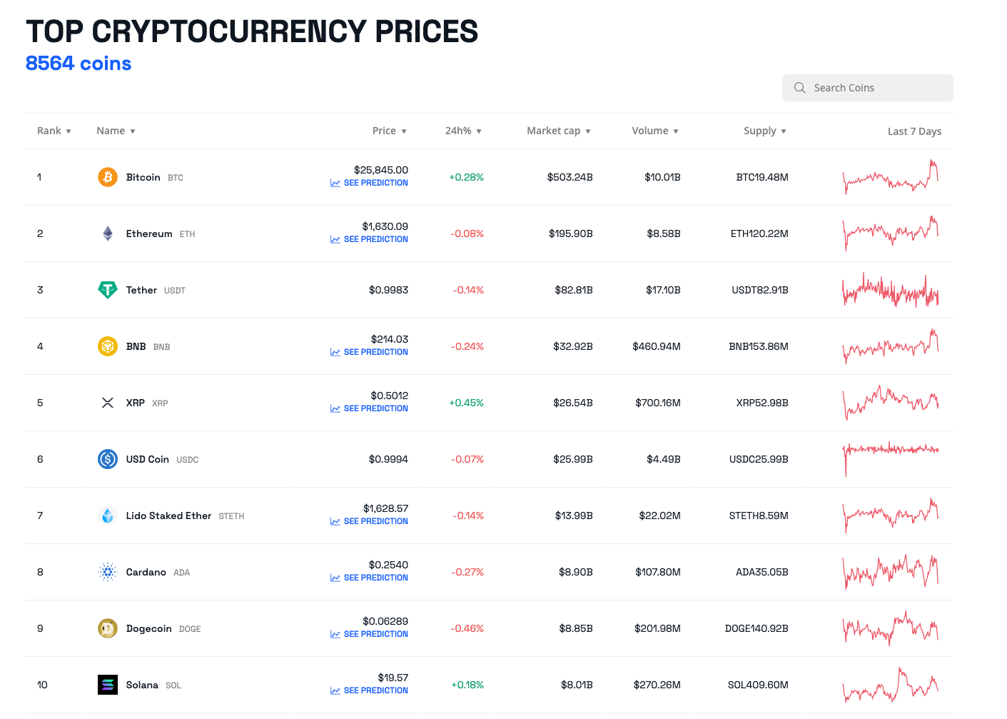Click the search magnifier icon
Viewport: 1007px width, 719px height.
click(799, 88)
